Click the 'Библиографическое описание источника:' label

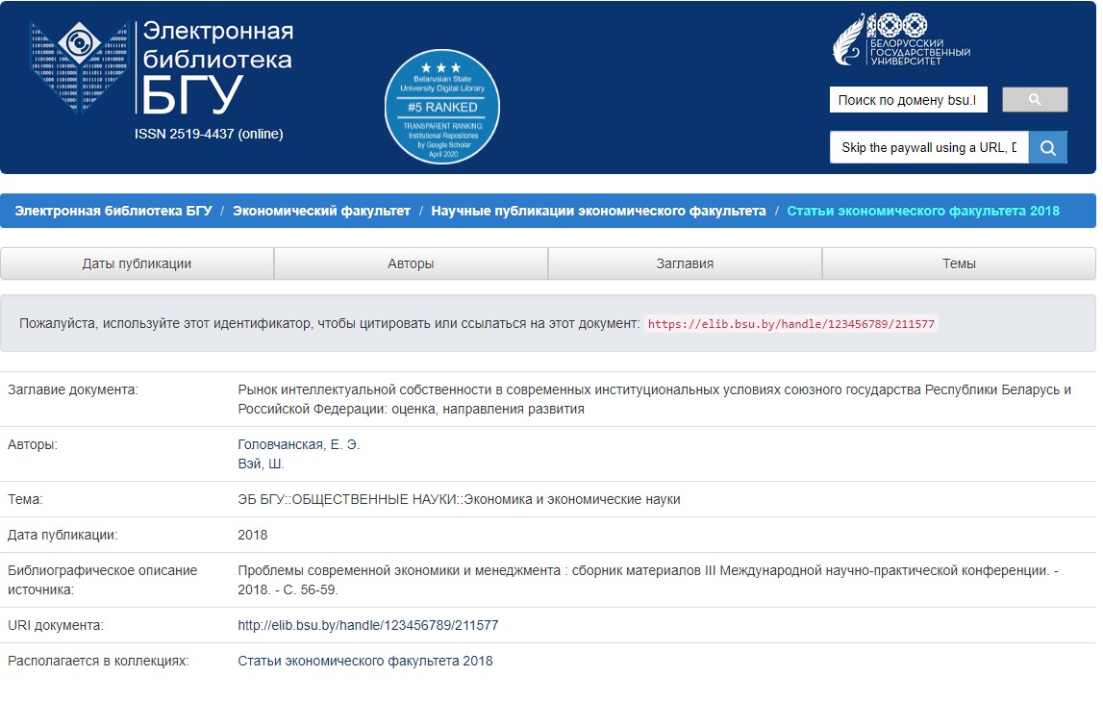(103, 580)
